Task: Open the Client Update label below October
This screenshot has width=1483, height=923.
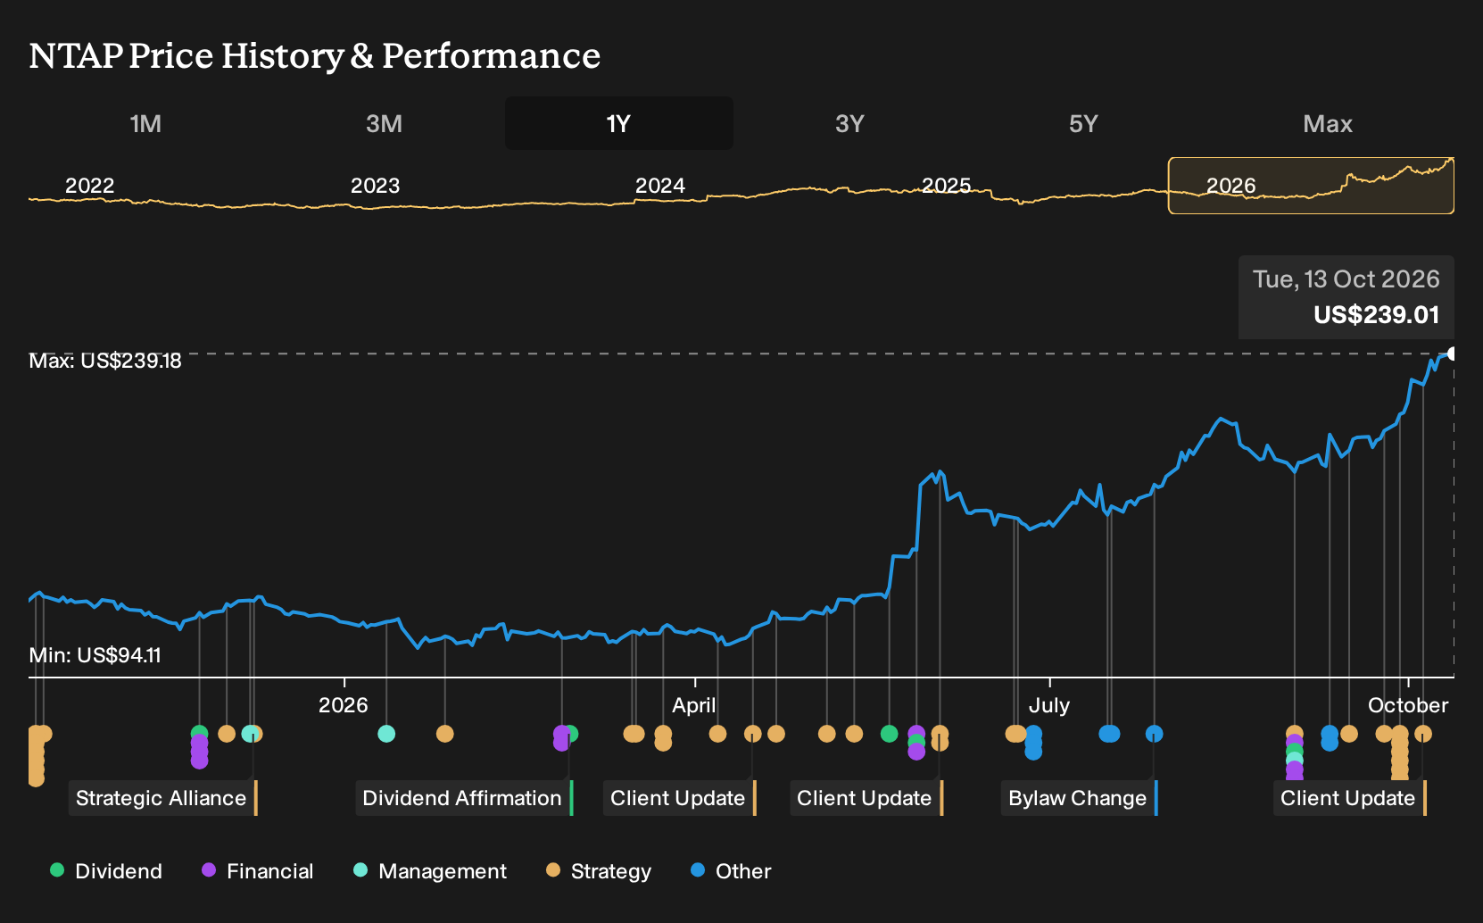Action: pyautogui.click(x=1349, y=798)
